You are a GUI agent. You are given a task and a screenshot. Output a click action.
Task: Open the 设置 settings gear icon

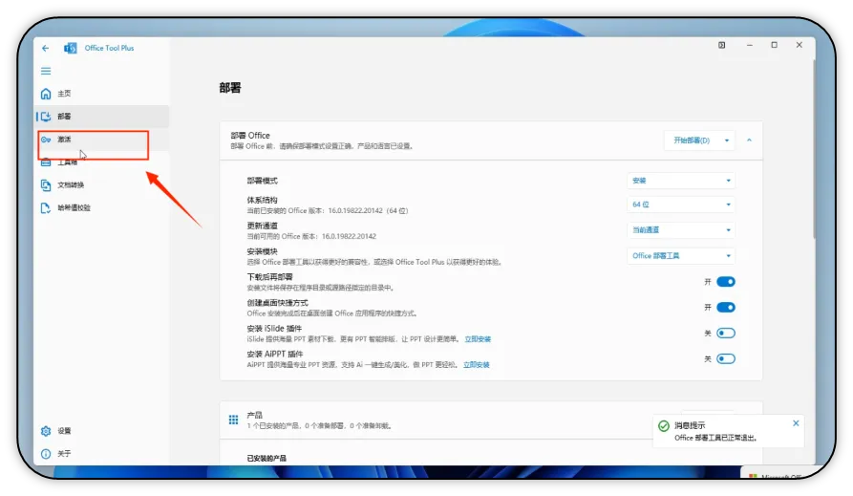click(46, 431)
